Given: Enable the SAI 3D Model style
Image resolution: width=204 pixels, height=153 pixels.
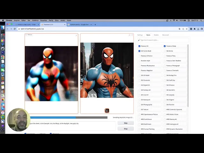Looking at the screenshot, I should click(x=139, y=75).
